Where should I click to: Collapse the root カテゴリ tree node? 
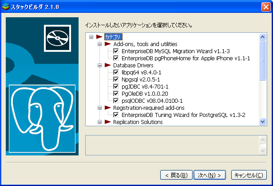point(91,37)
